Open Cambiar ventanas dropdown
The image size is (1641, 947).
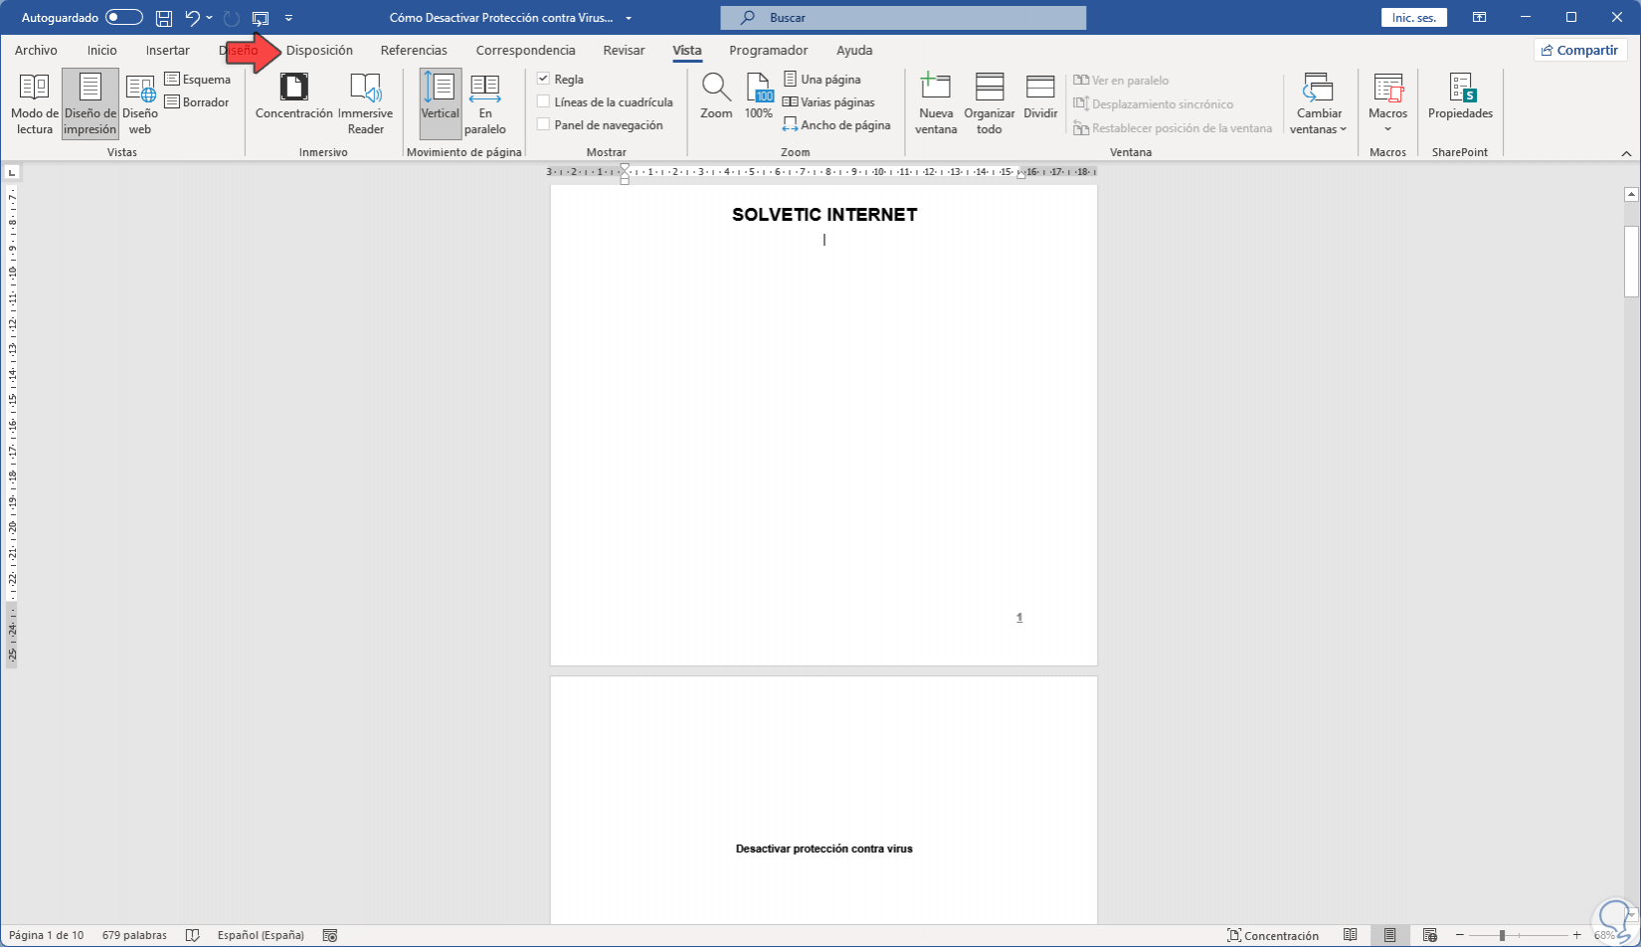click(x=1318, y=103)
